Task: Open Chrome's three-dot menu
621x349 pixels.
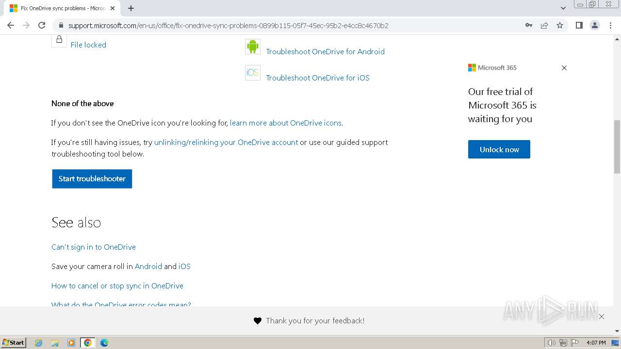Action: coord(610,25)
